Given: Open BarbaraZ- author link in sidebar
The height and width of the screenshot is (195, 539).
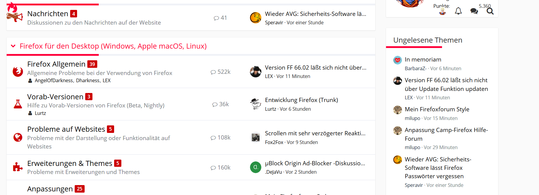Looking at the screenshot, I should coord(416,68).
